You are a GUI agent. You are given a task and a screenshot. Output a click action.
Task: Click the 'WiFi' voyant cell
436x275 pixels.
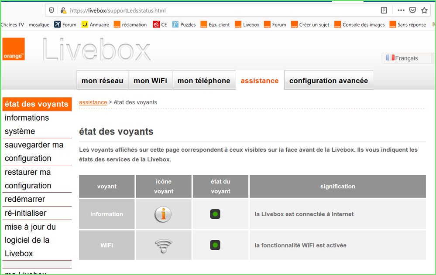click(x=107, y=245)
